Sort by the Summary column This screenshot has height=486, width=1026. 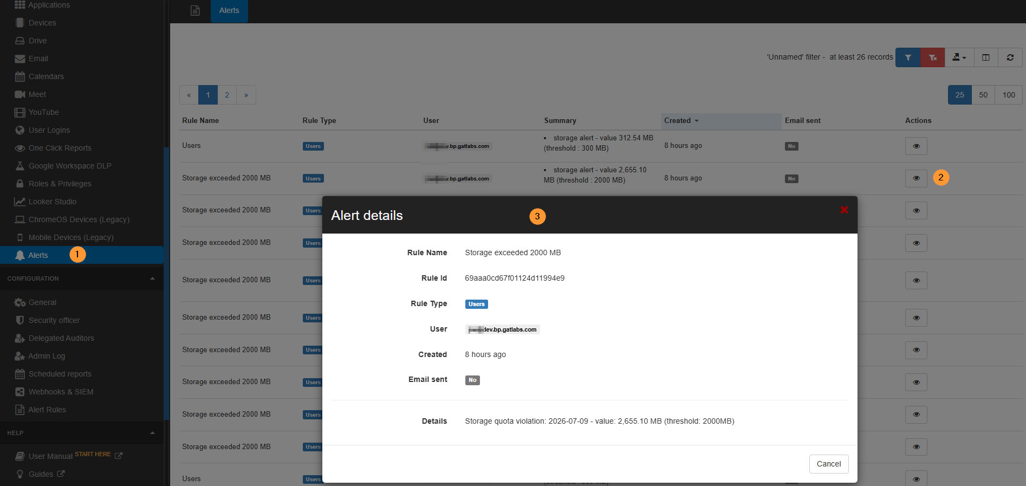pos(560,121)
